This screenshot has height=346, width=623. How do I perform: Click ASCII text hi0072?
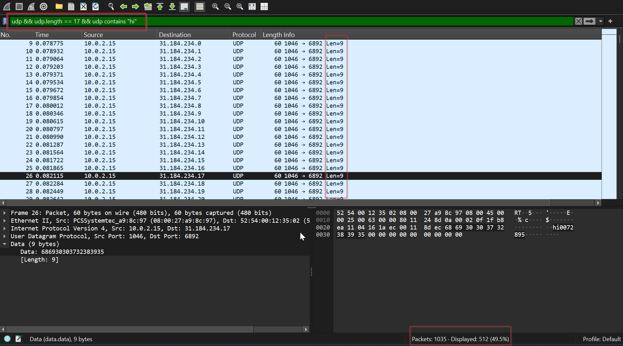pos(563,228)
